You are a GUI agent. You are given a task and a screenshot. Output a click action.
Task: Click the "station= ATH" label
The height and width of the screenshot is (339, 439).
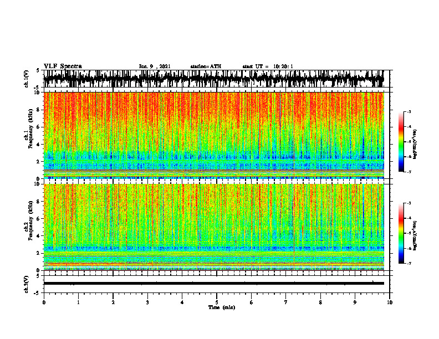(x=206, y=66)
